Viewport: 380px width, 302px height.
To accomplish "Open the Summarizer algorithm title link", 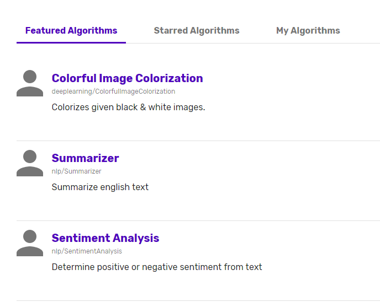I will click(85, 158).
